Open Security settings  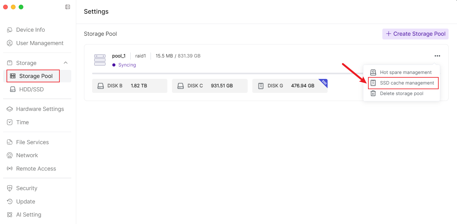[x=26, y=188]
